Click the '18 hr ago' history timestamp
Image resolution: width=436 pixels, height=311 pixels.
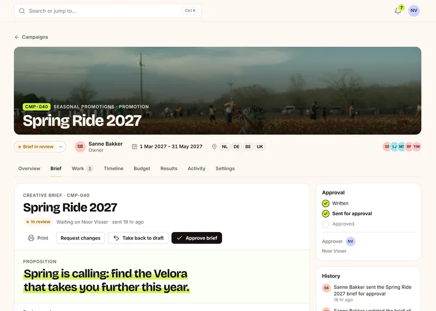click(343, 300)
